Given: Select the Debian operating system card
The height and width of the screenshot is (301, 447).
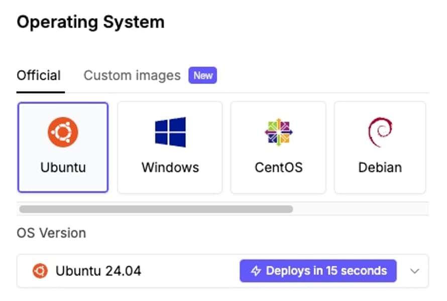Looking at the screenshot, I should 380,147.
